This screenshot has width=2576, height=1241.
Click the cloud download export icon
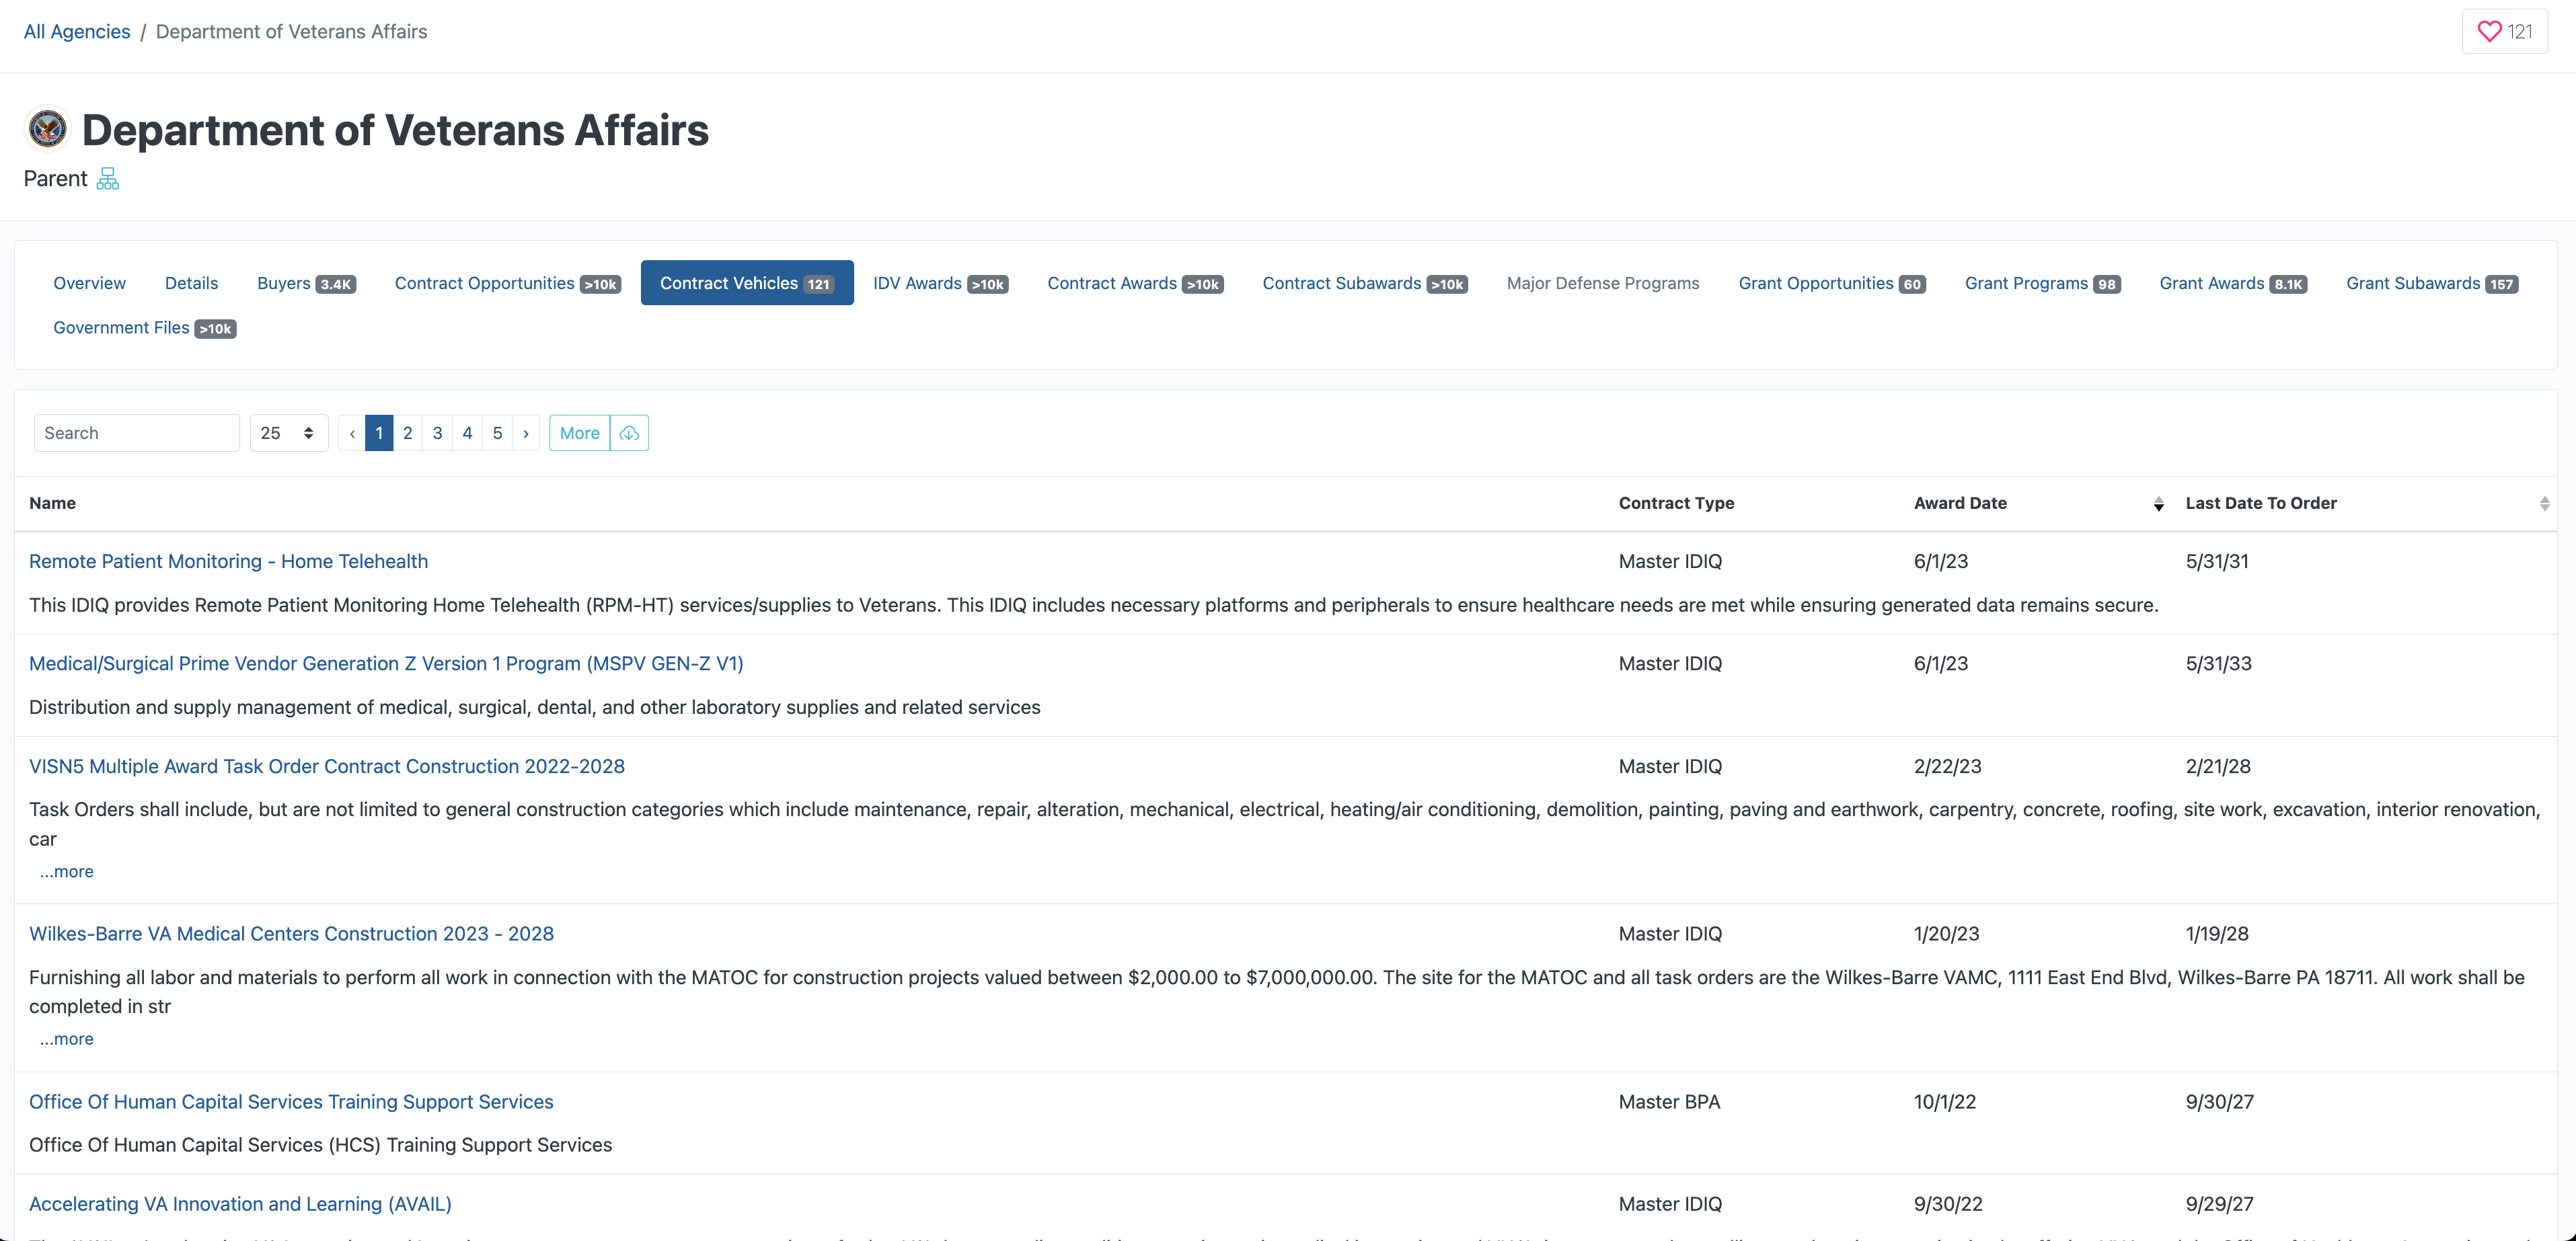pos(629,433)
